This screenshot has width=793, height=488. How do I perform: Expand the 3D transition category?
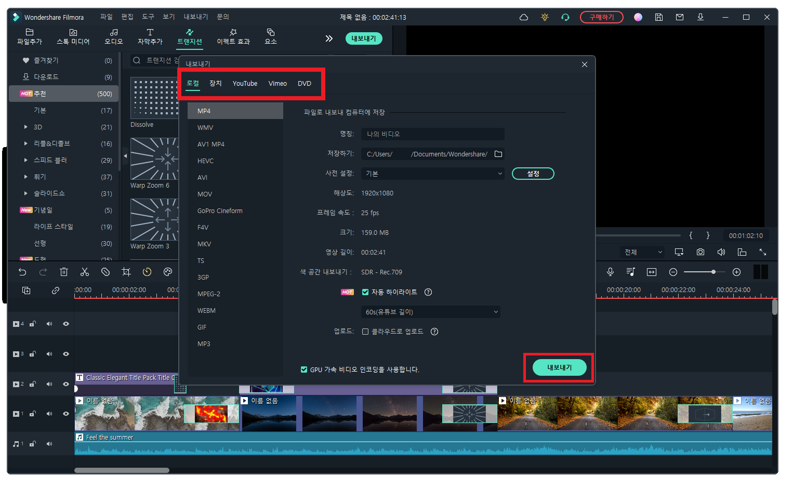pyautogui.click(x=26, y=127)
